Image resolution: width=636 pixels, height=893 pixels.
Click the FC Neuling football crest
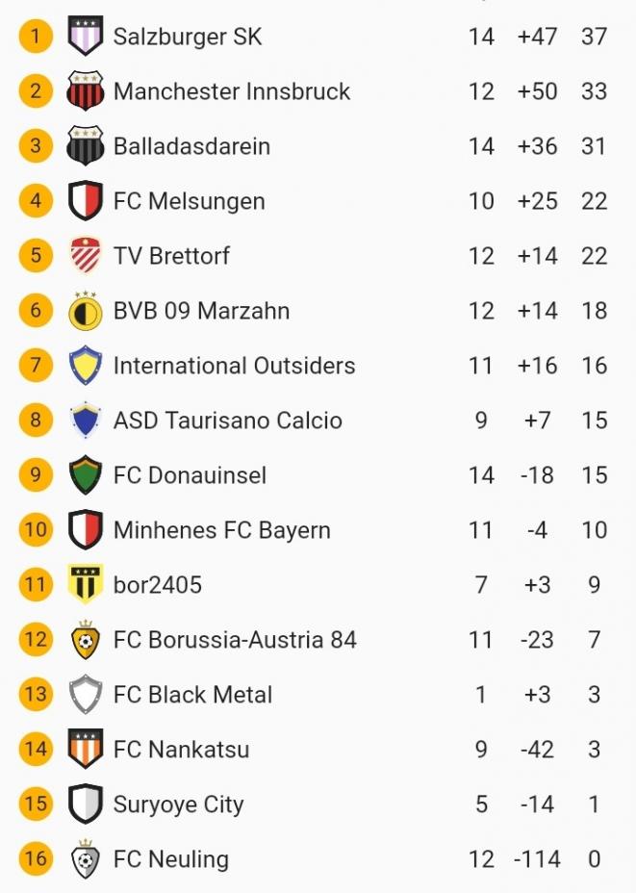pyautogui.click(x=86, y=859)
